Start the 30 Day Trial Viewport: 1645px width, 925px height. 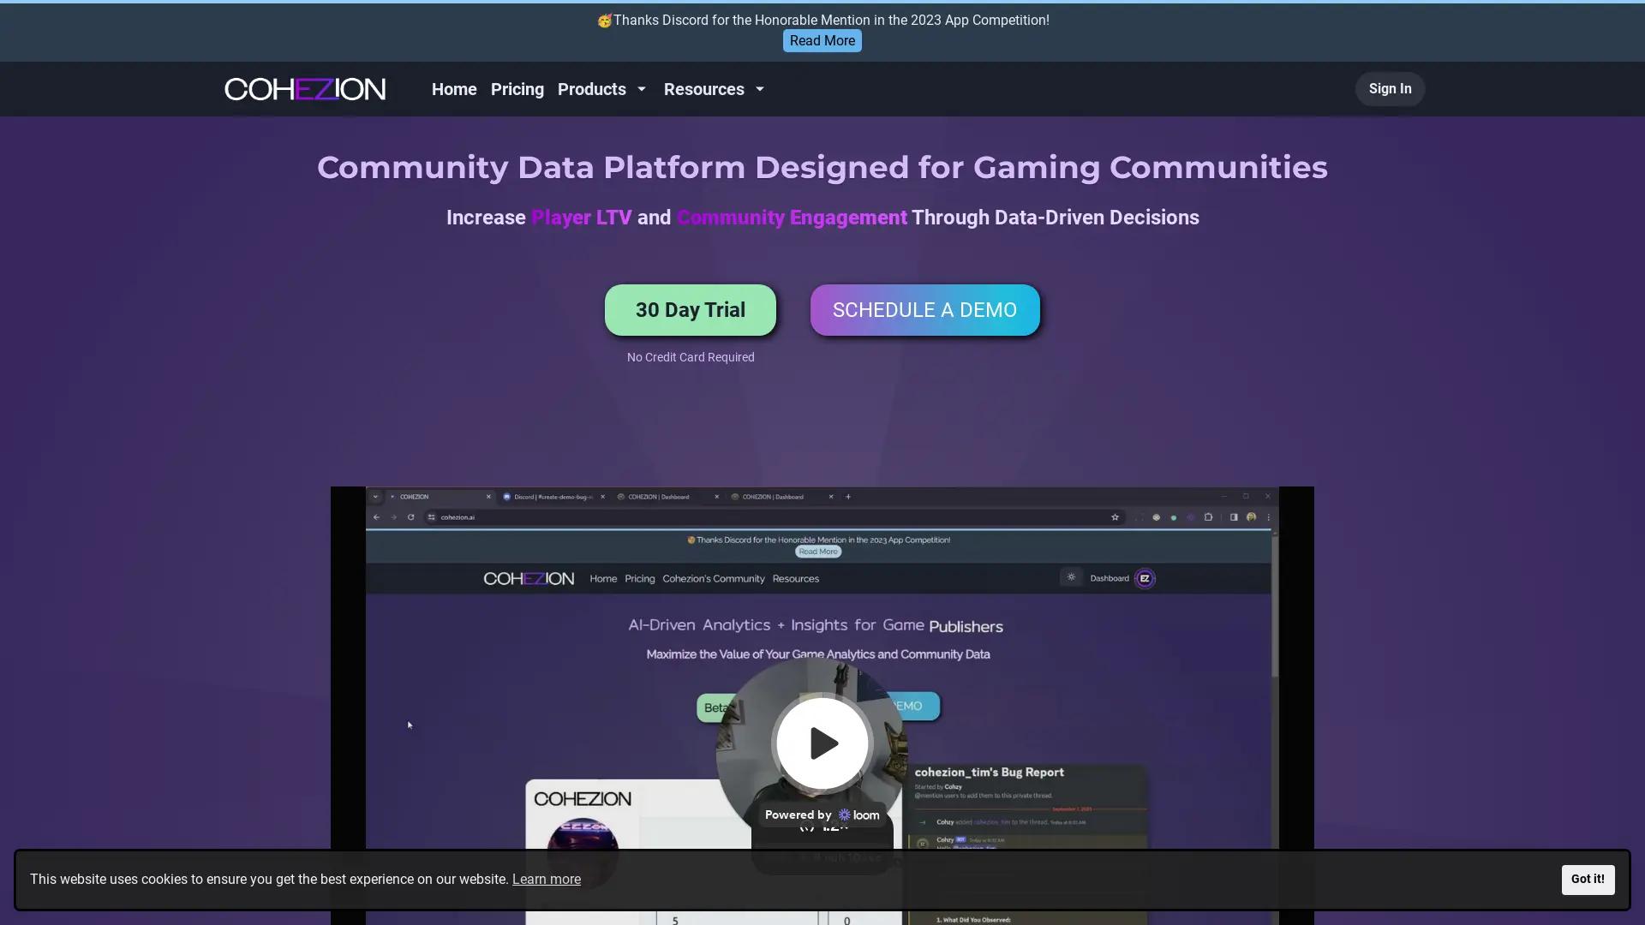(x=690, y=309)
